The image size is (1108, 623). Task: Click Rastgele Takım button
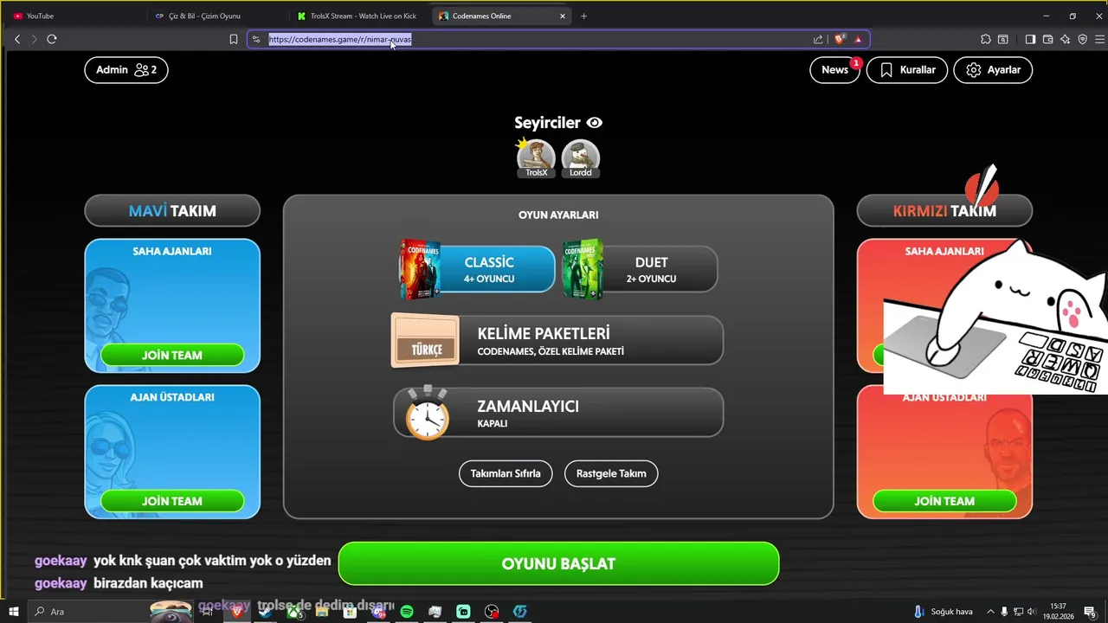611,473
